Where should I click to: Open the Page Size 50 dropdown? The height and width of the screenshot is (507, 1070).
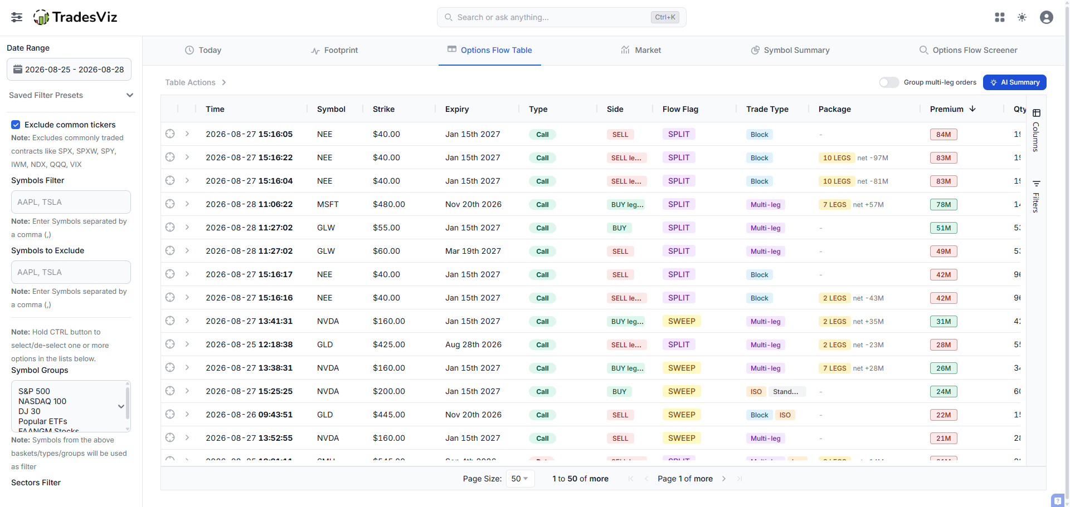tap(520, 479)
